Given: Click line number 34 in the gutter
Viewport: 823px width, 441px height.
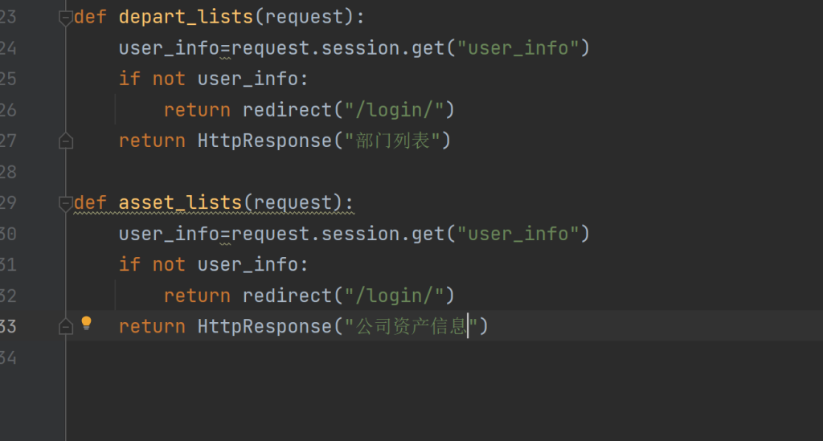Looking at the screenshot, I should pos(8,357).
